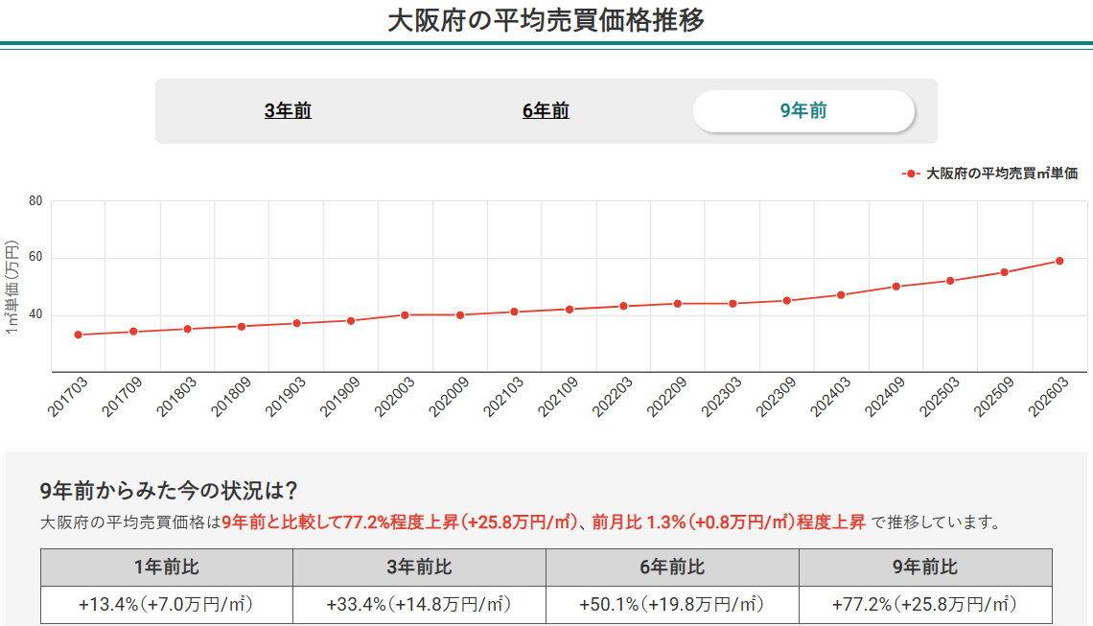Select the active 9年前 tab

[805, 110]
